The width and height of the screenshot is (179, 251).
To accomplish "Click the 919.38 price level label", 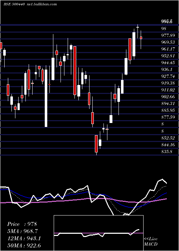I will point(168,83).
